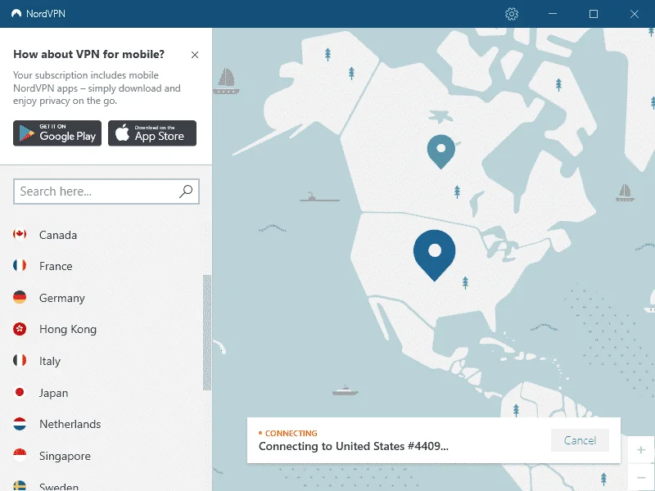Select Germany from country list
Image resolution: width=655 pixels, height=491 pixels.
(106, 298)
